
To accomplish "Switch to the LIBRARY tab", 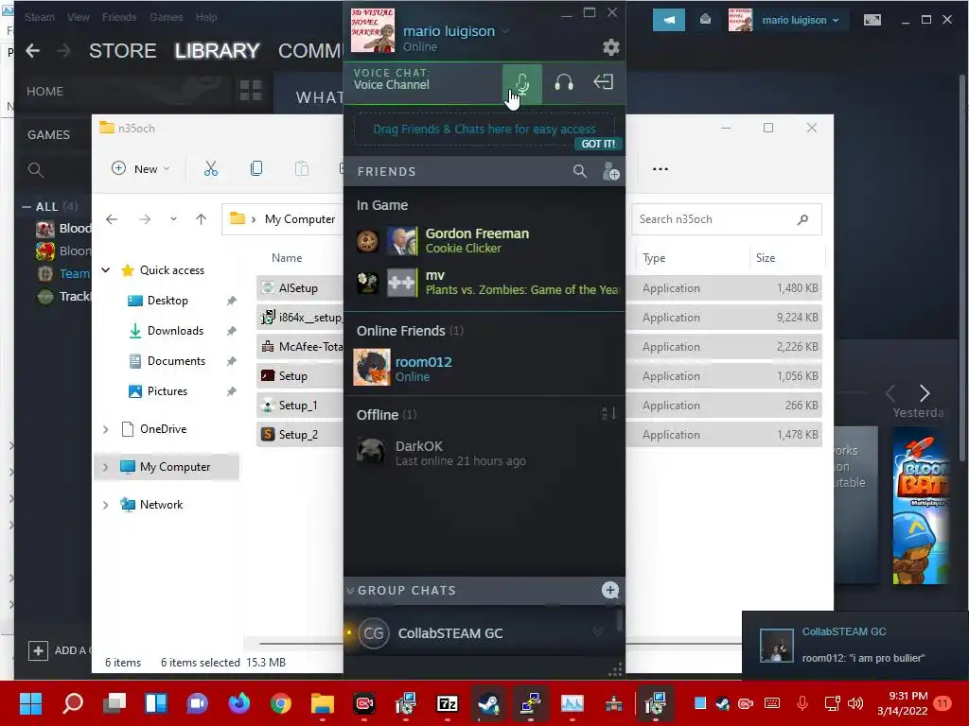I will [x=217, y=51].
